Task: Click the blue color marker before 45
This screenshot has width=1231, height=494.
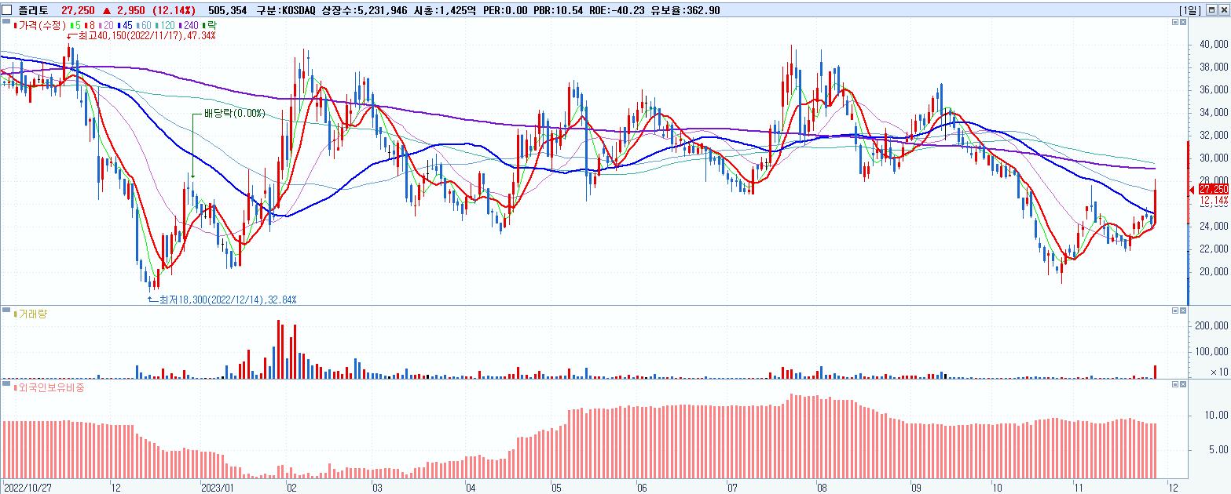Action: [x=119, y=25]
